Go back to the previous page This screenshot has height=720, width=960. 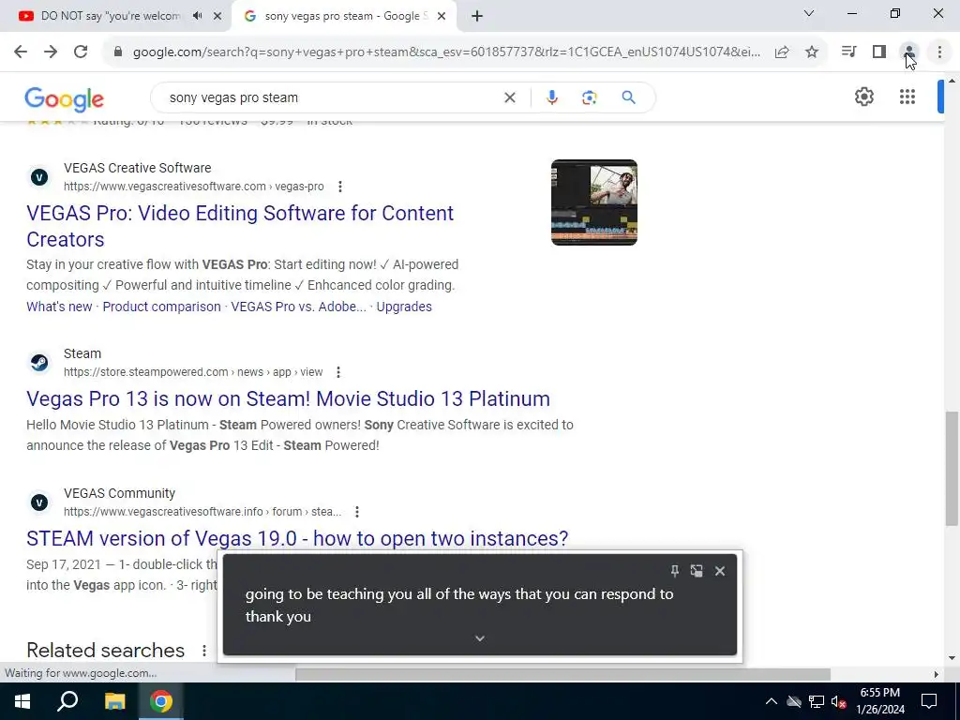pos(21,52)
